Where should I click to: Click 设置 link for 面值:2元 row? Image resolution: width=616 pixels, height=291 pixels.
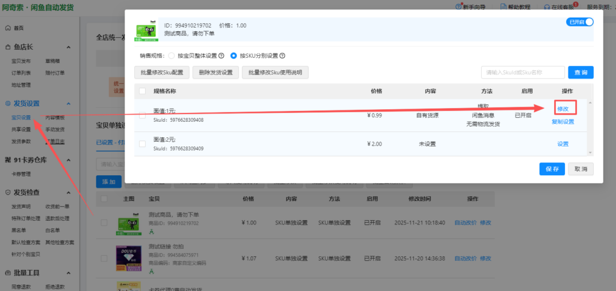point(562,144)
